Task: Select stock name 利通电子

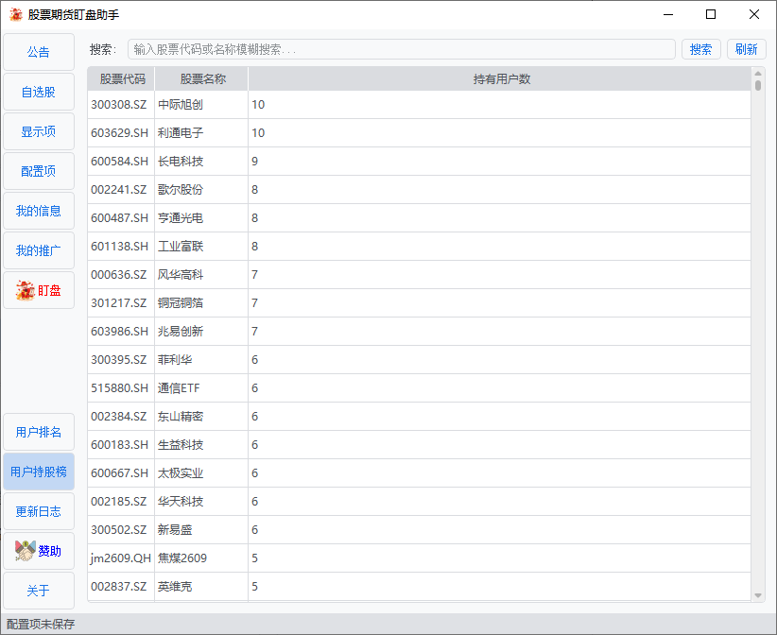Action: [x=181, y=132]
